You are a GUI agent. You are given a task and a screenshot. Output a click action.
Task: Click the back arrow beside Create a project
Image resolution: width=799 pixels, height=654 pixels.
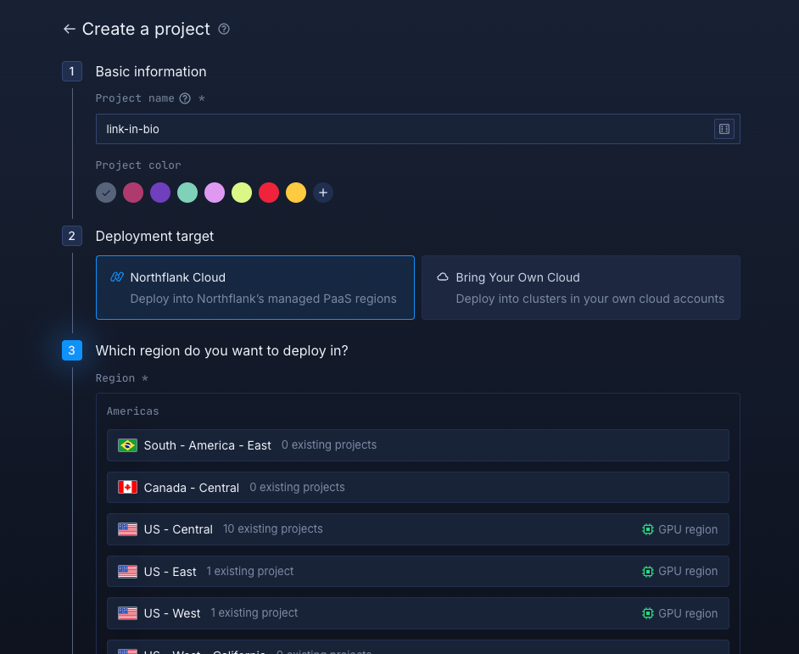click(70, 30)
